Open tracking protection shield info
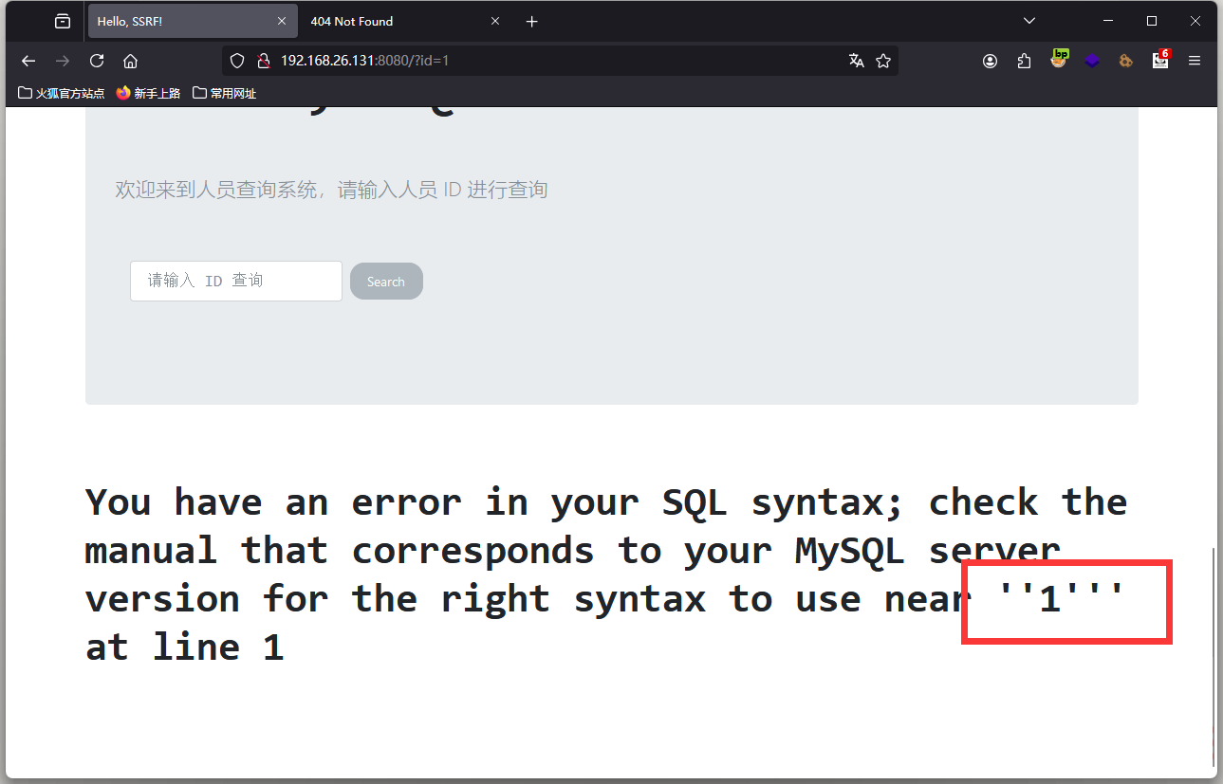Viewport: 1223px width, 784px height. 238,61
